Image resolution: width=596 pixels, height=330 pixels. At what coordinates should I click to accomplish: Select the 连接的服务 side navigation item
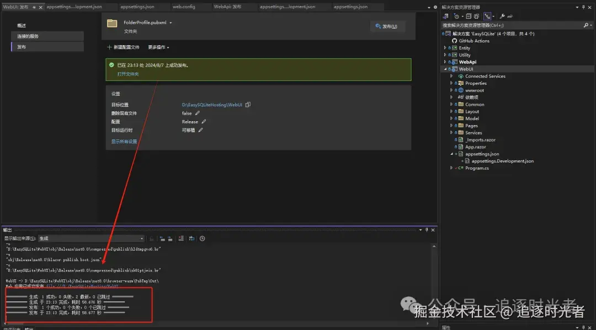pos(48,36)
